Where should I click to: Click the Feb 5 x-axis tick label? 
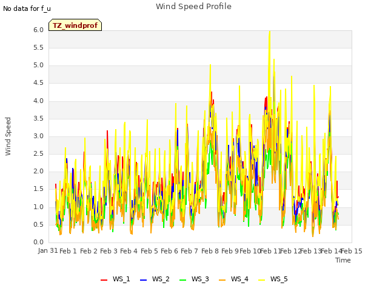pos(149,251)
